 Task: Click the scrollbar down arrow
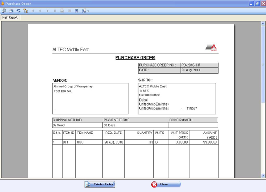coord(263,176)
